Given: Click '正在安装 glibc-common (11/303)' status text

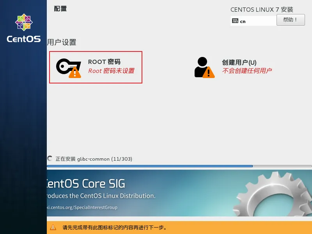Looking at the screenshot, I should (94, 159).
